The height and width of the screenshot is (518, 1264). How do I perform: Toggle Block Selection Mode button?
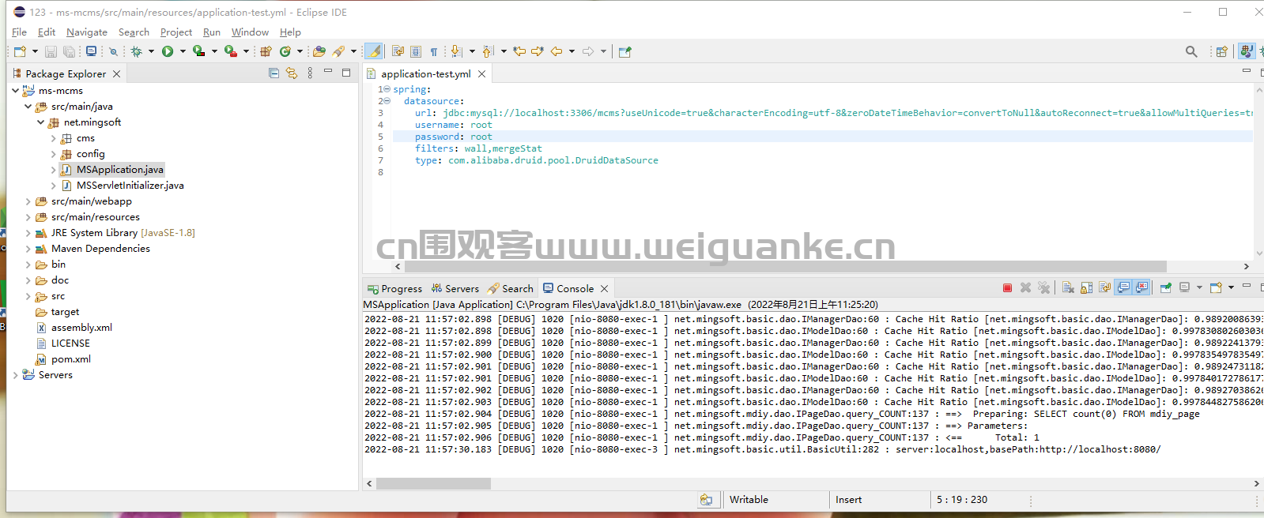[416, 51]
